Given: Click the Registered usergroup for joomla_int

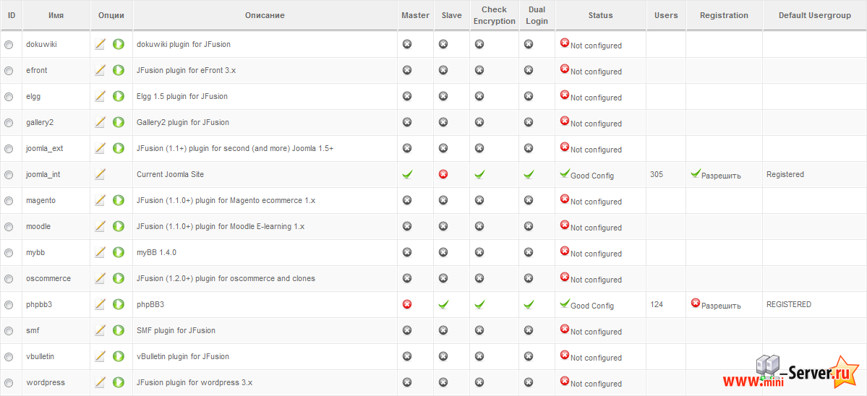Looking at the screenshot, I should 785,175.
